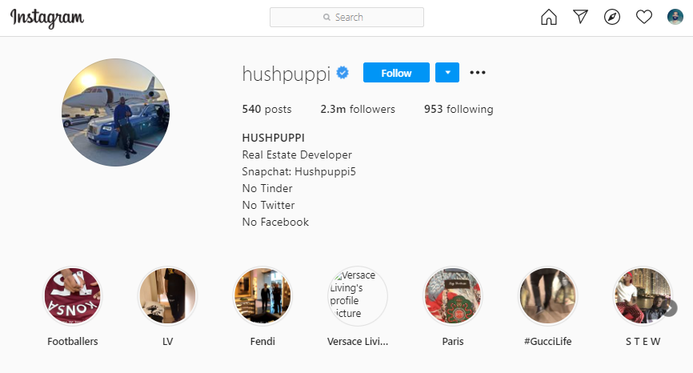Image resolution: width=693 pixels, height=373 pixels.
Task: Expand suggested accounts dropdown arrow
Action: pos(447,73)
